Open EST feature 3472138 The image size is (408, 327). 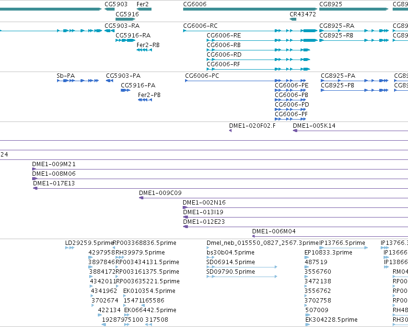click(318, 282)
